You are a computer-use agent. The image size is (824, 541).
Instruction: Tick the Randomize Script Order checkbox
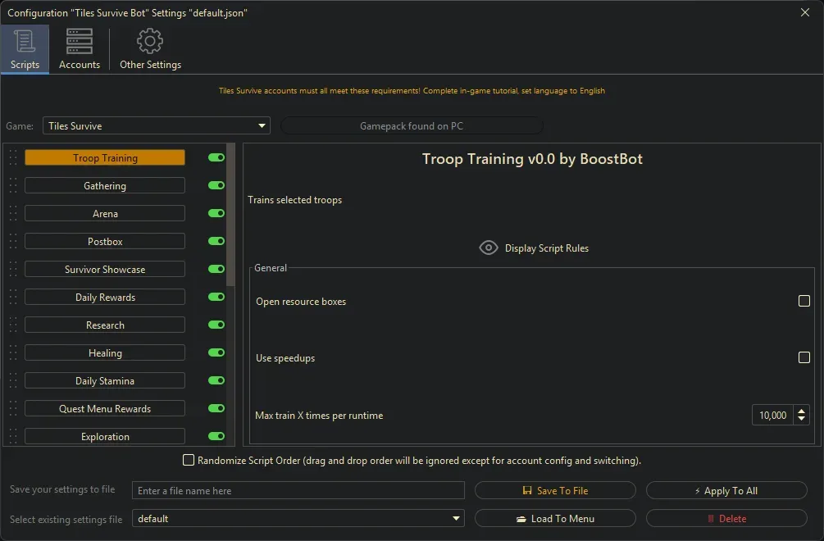189,461
